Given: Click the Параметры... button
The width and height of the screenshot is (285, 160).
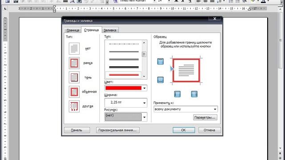Looking at the screenshot, I should coord(205,117).
